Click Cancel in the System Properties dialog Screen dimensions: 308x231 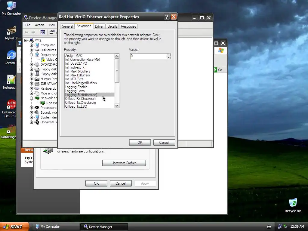point(120,183)
